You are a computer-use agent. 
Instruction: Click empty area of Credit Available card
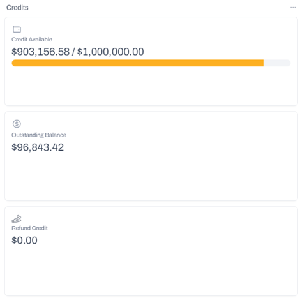point(151,86)
